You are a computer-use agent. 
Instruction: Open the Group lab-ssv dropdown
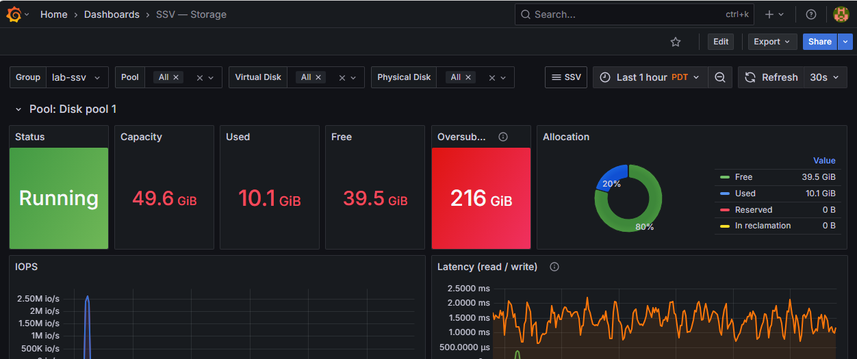(x=77, y=77)
